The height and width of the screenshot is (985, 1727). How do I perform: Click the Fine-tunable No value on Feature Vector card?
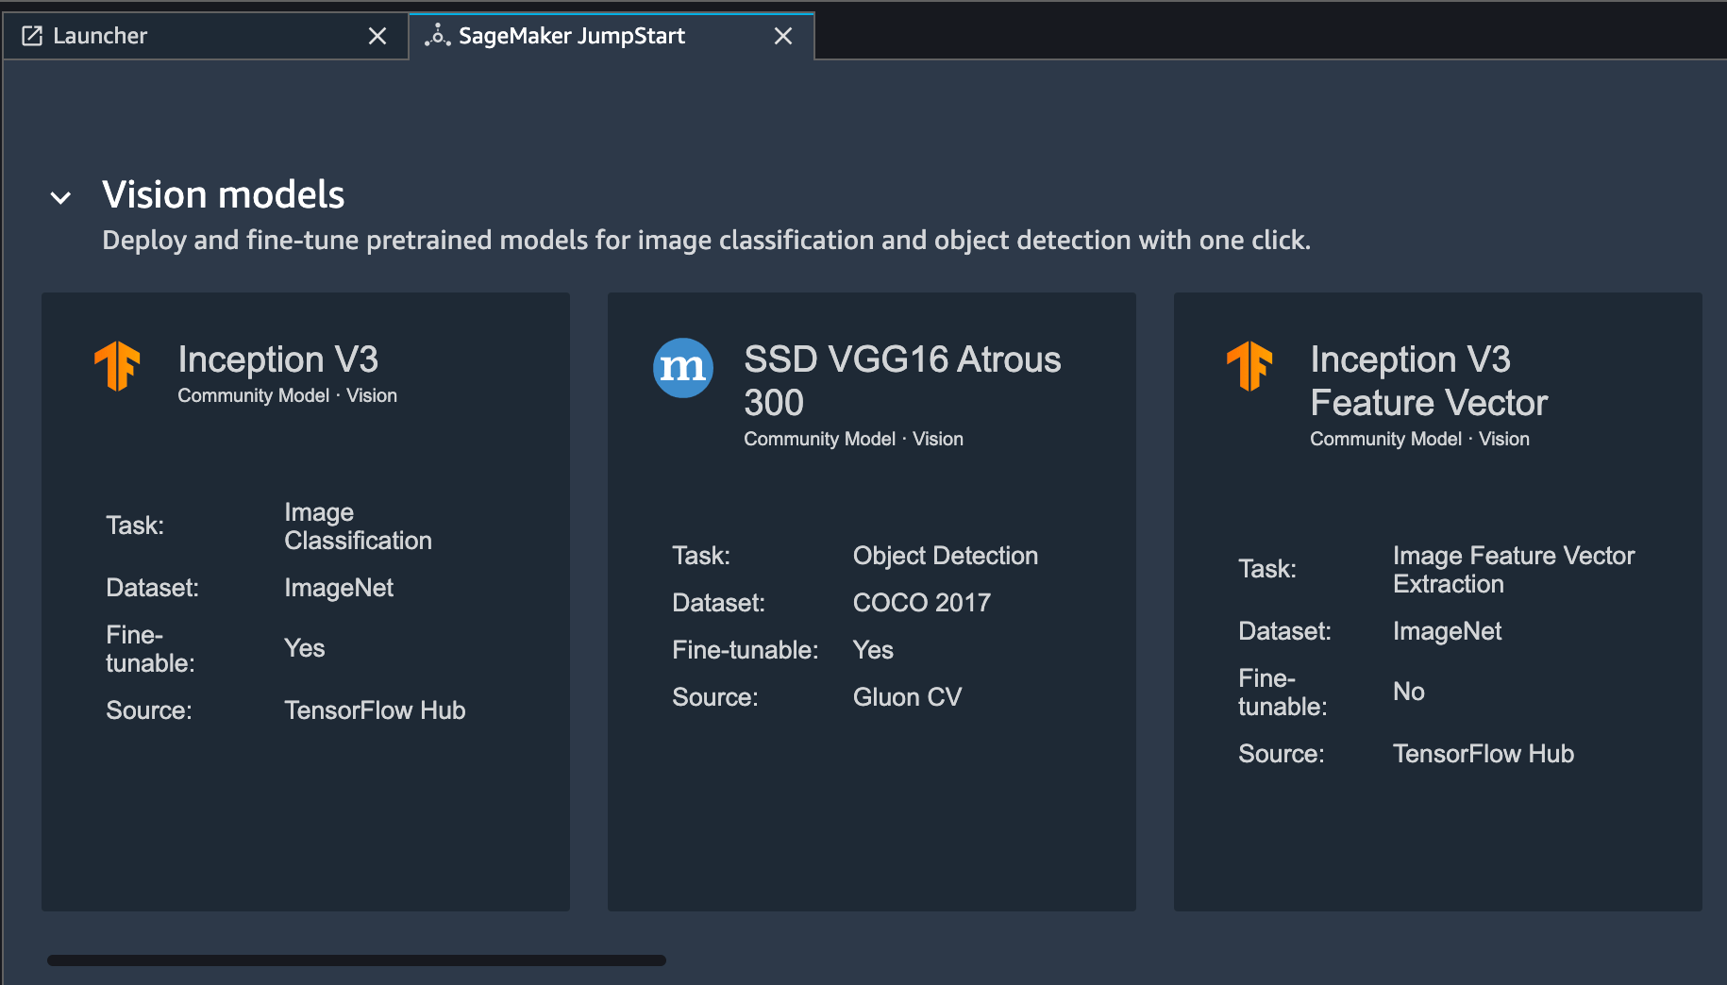tap(1408, 691)
